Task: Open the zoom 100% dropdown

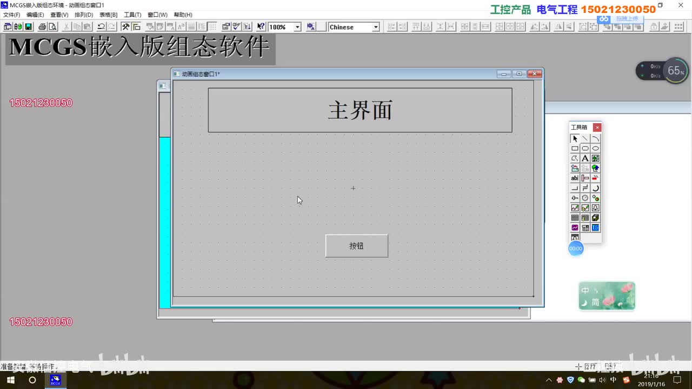Action: (x=297, y=27)
